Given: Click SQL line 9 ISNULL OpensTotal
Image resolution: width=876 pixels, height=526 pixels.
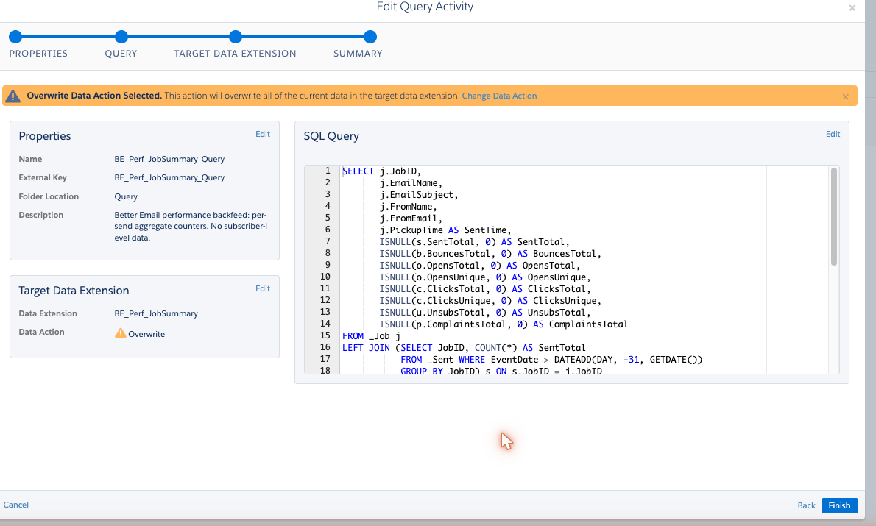Looking at the screenshot, I should click(x=480, y=266).
